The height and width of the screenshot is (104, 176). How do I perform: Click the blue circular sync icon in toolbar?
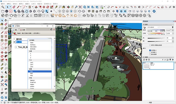[x=154, y=11]
